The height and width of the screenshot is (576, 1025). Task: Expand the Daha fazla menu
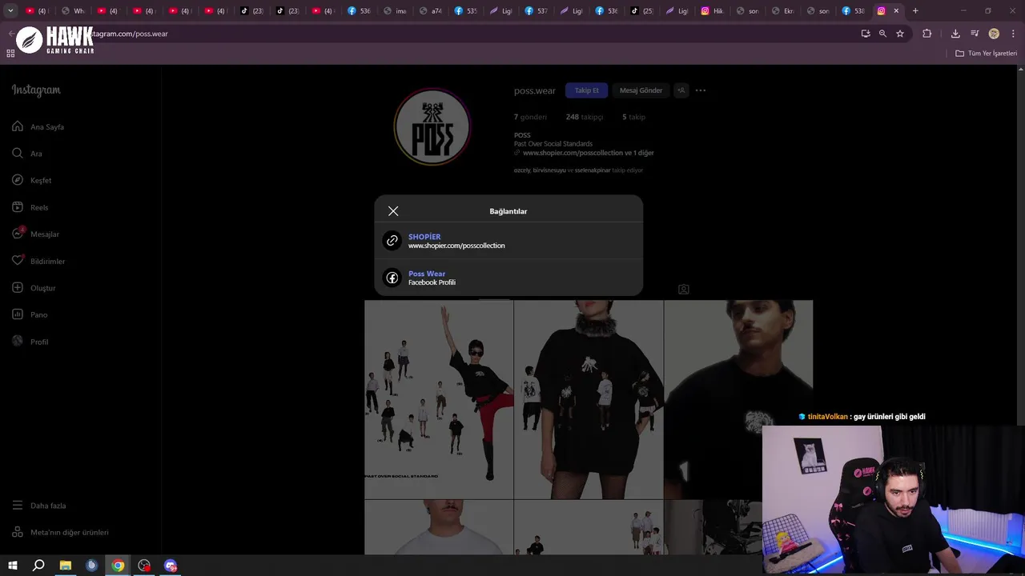tap(39, 506)
